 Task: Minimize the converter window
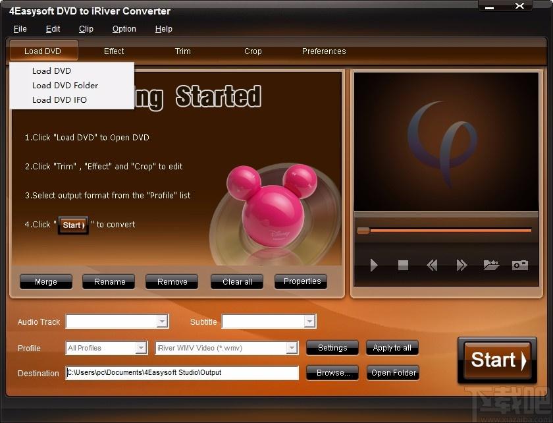point(490,7)
